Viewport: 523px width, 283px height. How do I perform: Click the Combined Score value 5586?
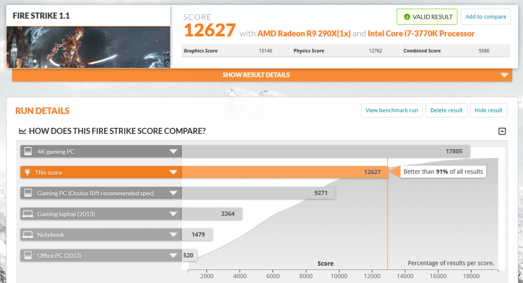(x=484, y=51)
